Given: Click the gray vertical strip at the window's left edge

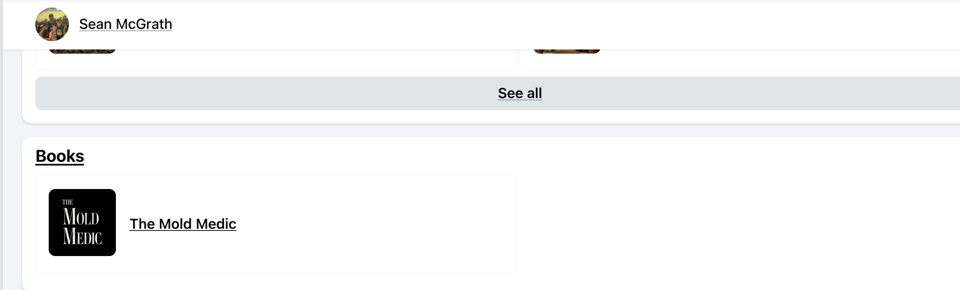Looking at the screenshot, I should 1,168.
